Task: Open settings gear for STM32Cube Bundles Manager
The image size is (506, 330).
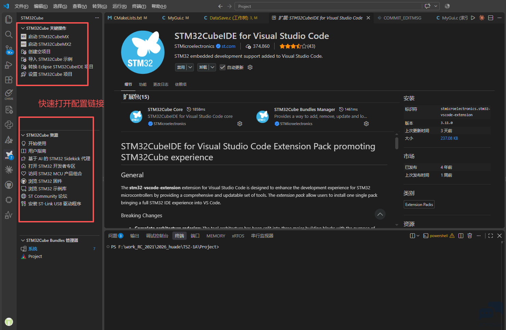Action: [x=366, y=124]
